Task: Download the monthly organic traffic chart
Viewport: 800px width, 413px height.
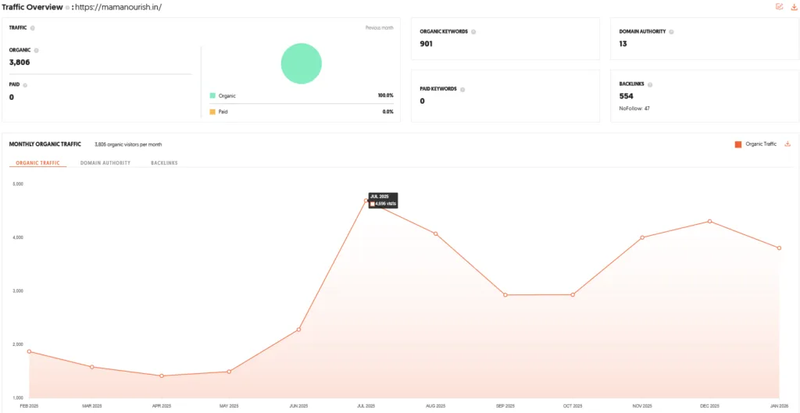Action: [x=787, y=144]
